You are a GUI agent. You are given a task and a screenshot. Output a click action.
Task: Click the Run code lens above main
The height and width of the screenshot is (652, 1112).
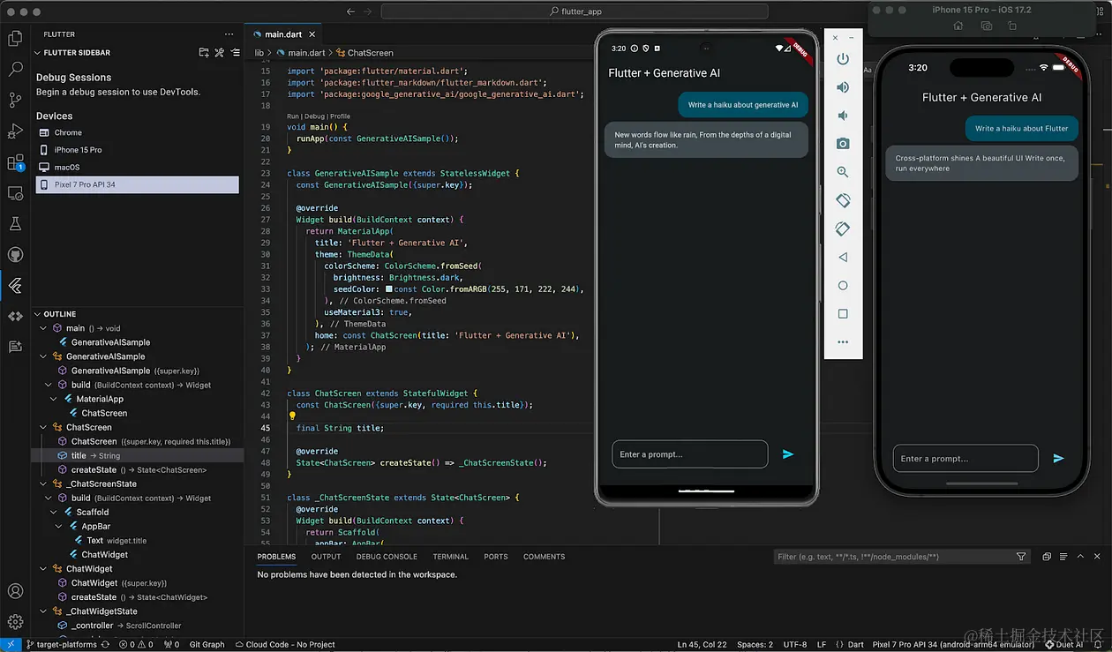[x=293, y=116]
